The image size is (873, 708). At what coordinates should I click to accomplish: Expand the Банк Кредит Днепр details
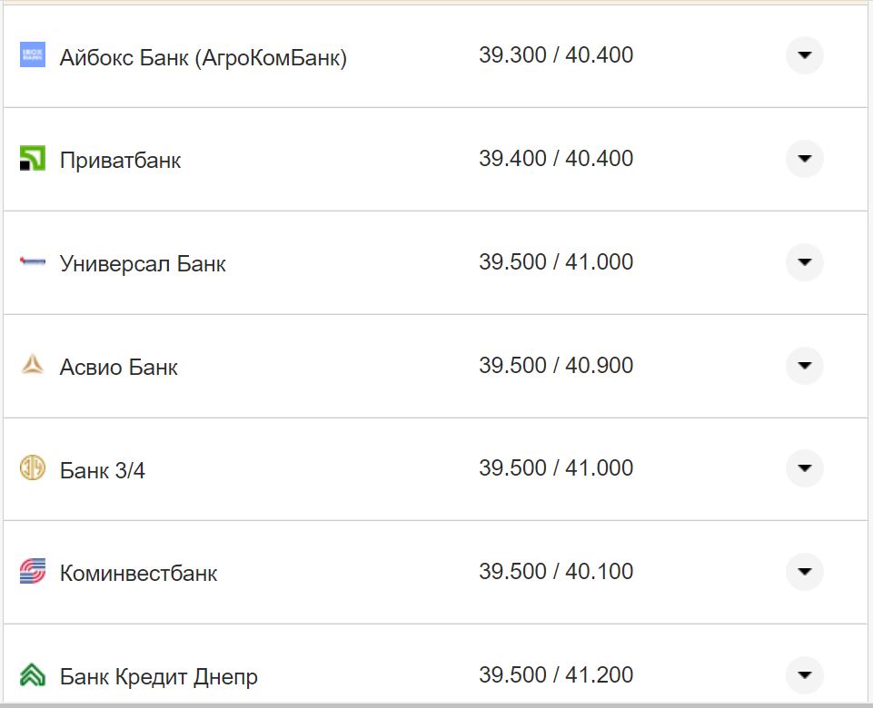[804, 675]
